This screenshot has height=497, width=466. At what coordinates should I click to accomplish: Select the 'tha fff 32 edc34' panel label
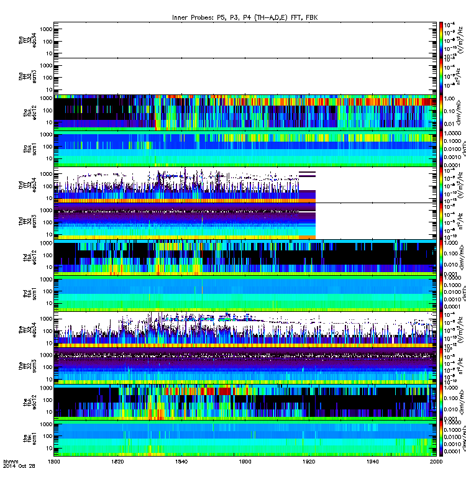click(27, 40)
